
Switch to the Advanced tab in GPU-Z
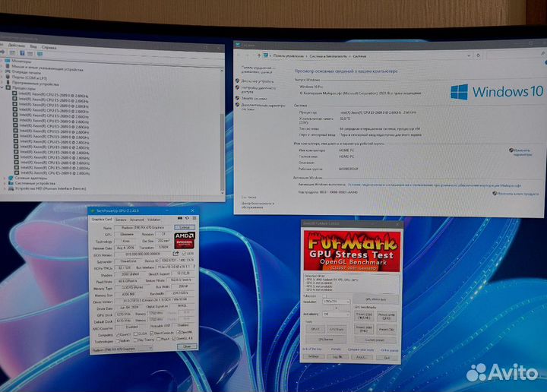pos(137,219)
